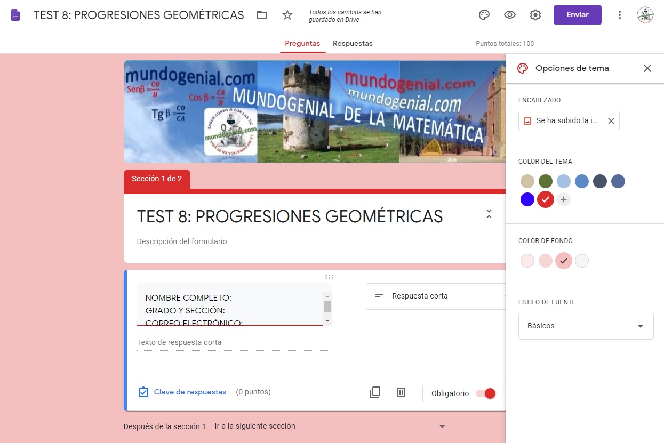
Task: Click the header banner image
Action: (315, 111)
